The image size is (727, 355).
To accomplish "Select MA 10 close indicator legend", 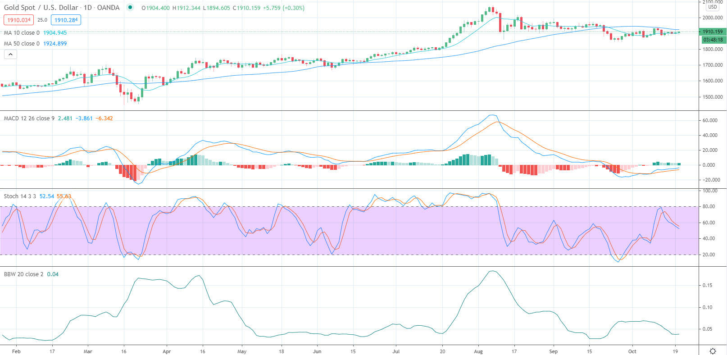I will point(22,33).
